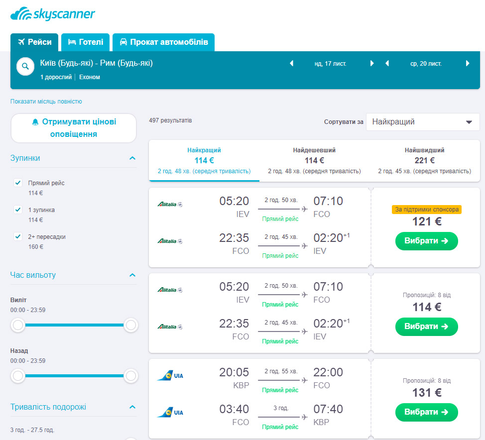Image resolution: width=485 pixels, height=440 pixels.
Task: Open the Прокат автомобілів tab
Action: coord(164,42)
